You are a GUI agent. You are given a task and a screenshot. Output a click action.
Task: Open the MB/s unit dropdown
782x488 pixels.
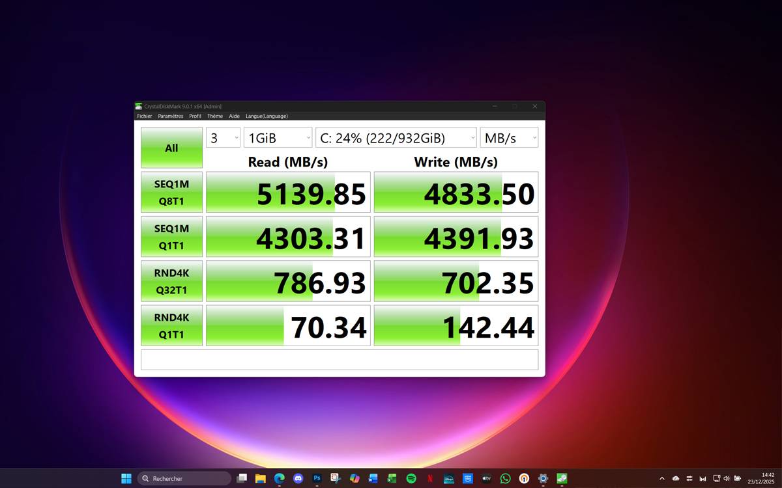509,137
